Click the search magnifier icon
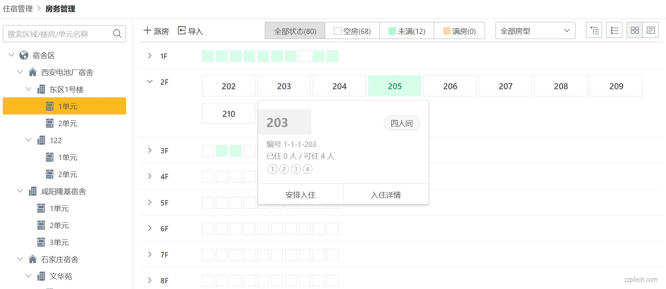The width and height of the screenshot is (666, 289). tap(117, 34)
